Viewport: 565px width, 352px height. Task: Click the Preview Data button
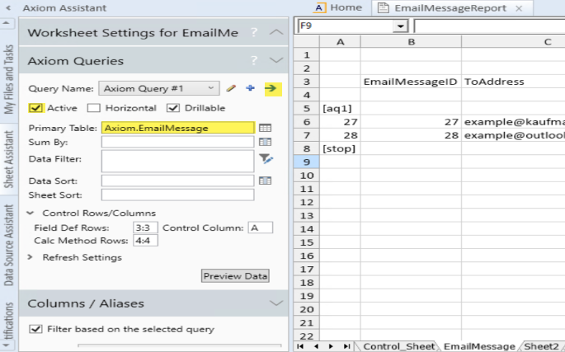[235, 276]
